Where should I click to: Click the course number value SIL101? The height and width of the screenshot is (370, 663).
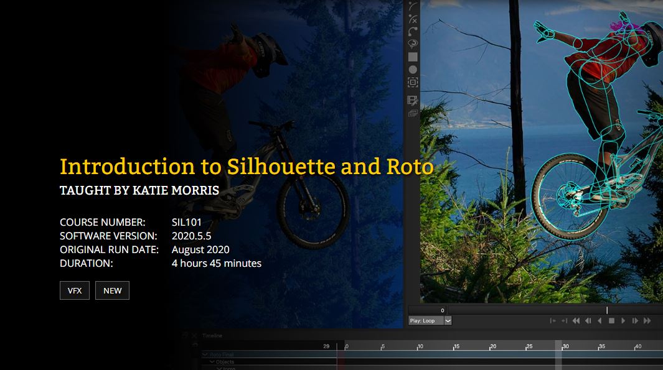187,222
